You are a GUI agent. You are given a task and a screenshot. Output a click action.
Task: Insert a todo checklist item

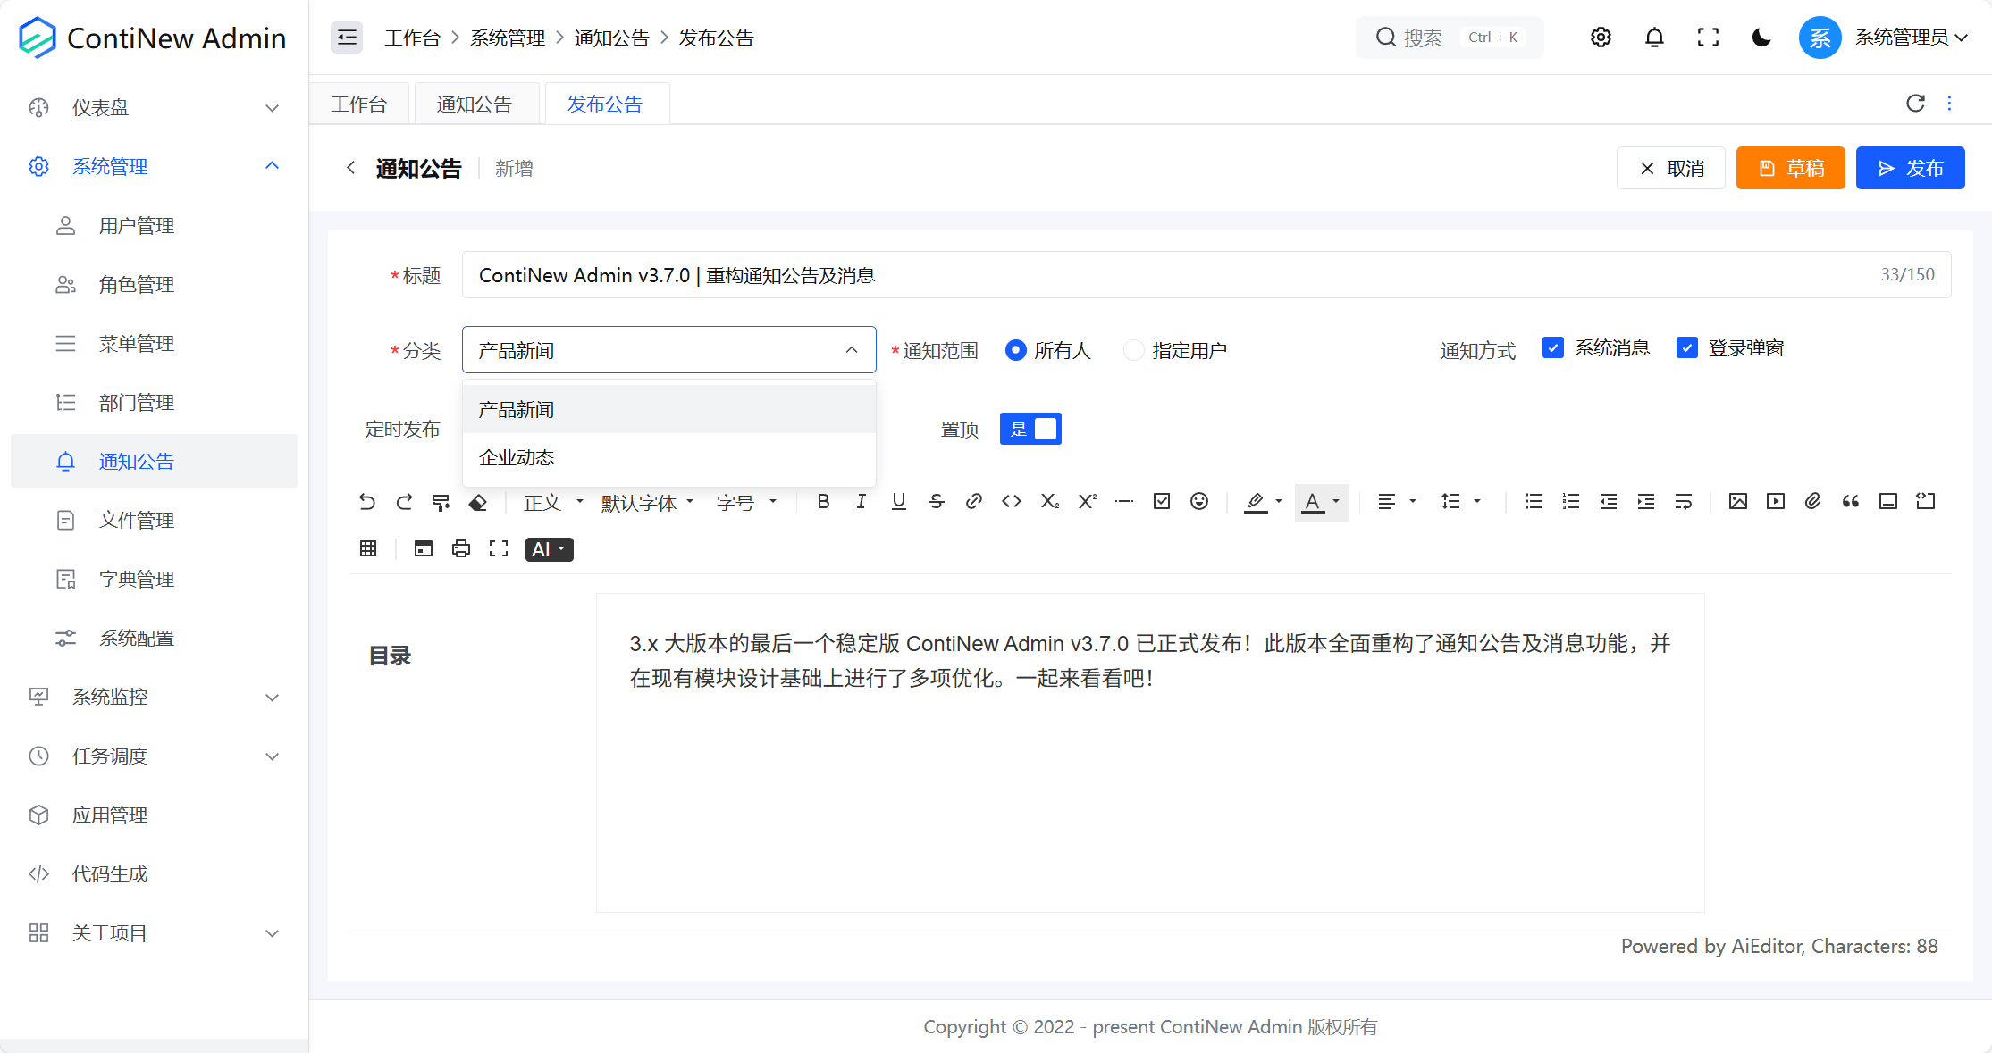coord(1162,502)
